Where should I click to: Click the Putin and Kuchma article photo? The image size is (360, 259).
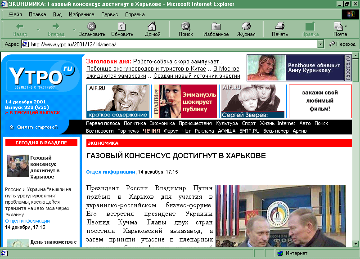click(280, 216)
